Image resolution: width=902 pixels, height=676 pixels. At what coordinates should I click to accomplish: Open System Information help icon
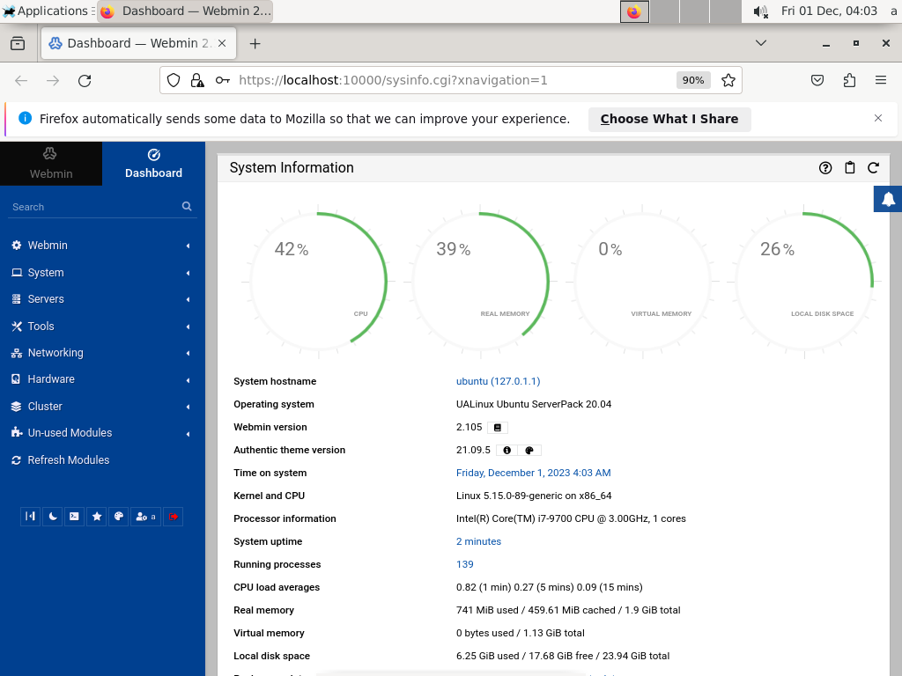tap(825, 168)
